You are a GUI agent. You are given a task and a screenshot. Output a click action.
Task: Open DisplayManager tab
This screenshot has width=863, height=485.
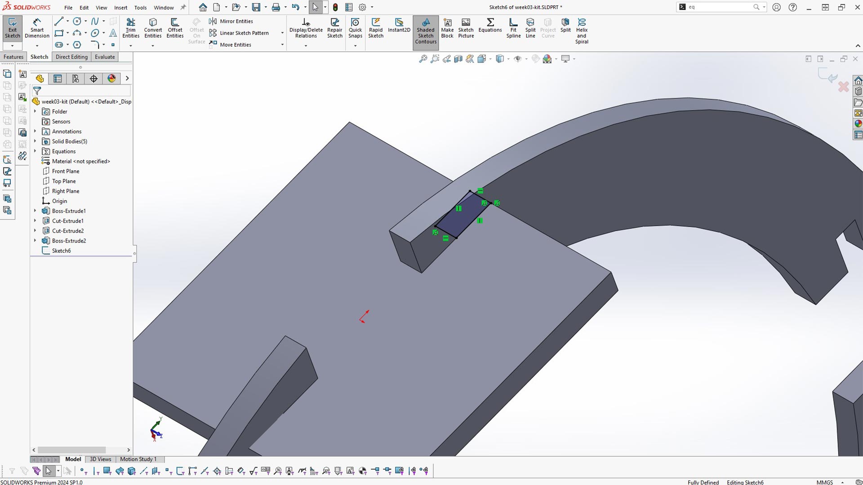[111, 79]
